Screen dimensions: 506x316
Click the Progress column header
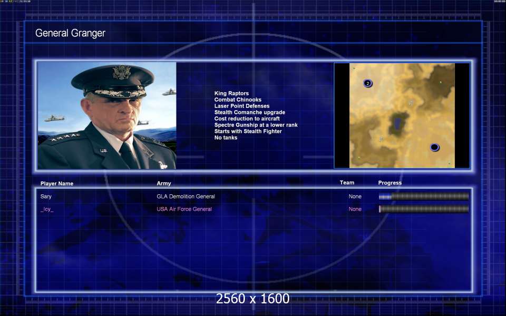tap(390, 183)
